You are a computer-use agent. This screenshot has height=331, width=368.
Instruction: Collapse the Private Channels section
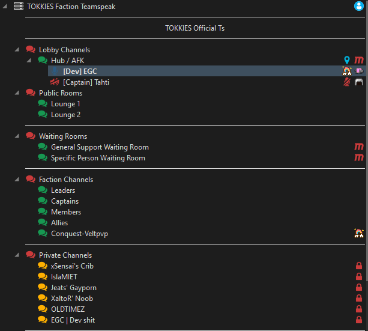[x=17, y=255]
